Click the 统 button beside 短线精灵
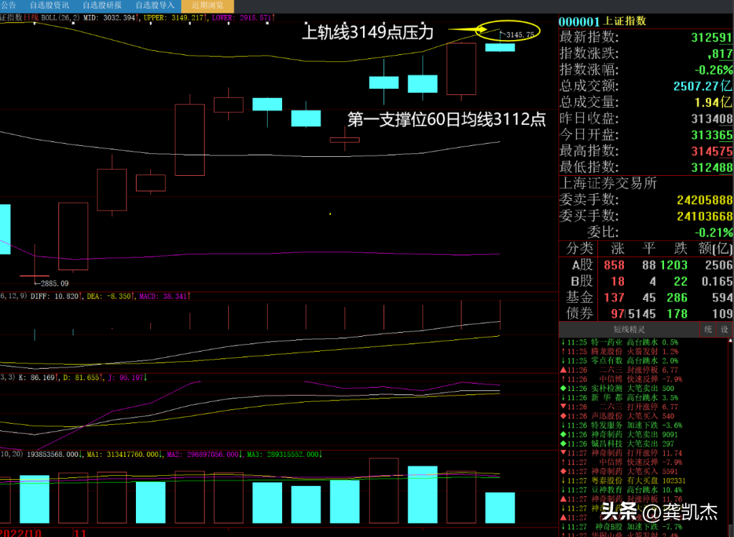 (707, 329)
